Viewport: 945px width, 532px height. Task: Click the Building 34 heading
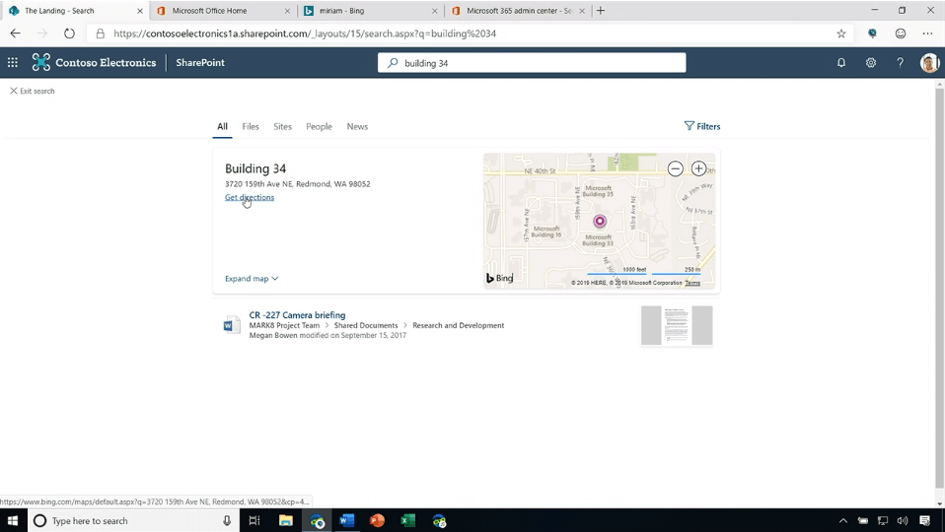tap(255, 168)
